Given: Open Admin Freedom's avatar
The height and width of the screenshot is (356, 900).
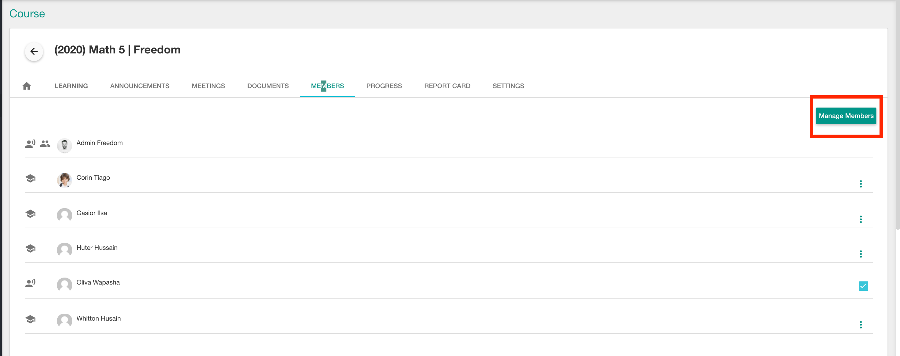Looking at the screenshot, I should point(65,145).
